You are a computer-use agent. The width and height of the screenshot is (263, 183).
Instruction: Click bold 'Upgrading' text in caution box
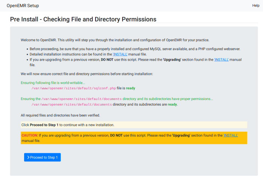coord(181,135)
